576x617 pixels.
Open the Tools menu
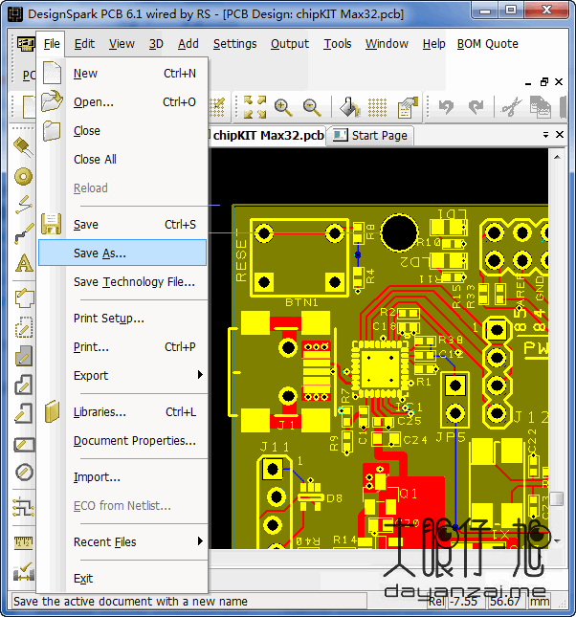(338, 44)
